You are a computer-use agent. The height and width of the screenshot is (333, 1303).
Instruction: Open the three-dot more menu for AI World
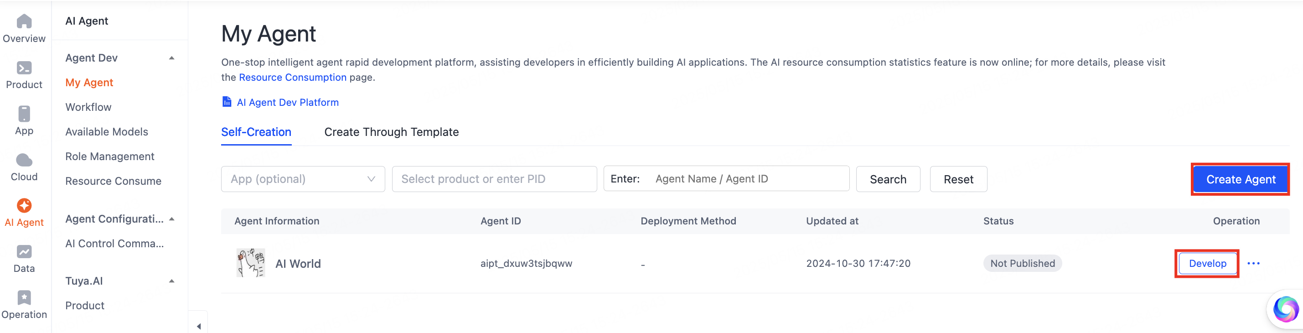pyautogui.click(x=1253, y=263)
